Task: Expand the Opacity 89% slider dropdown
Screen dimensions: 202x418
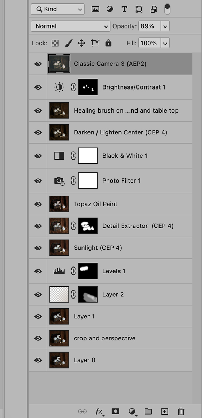Action: 165,26
